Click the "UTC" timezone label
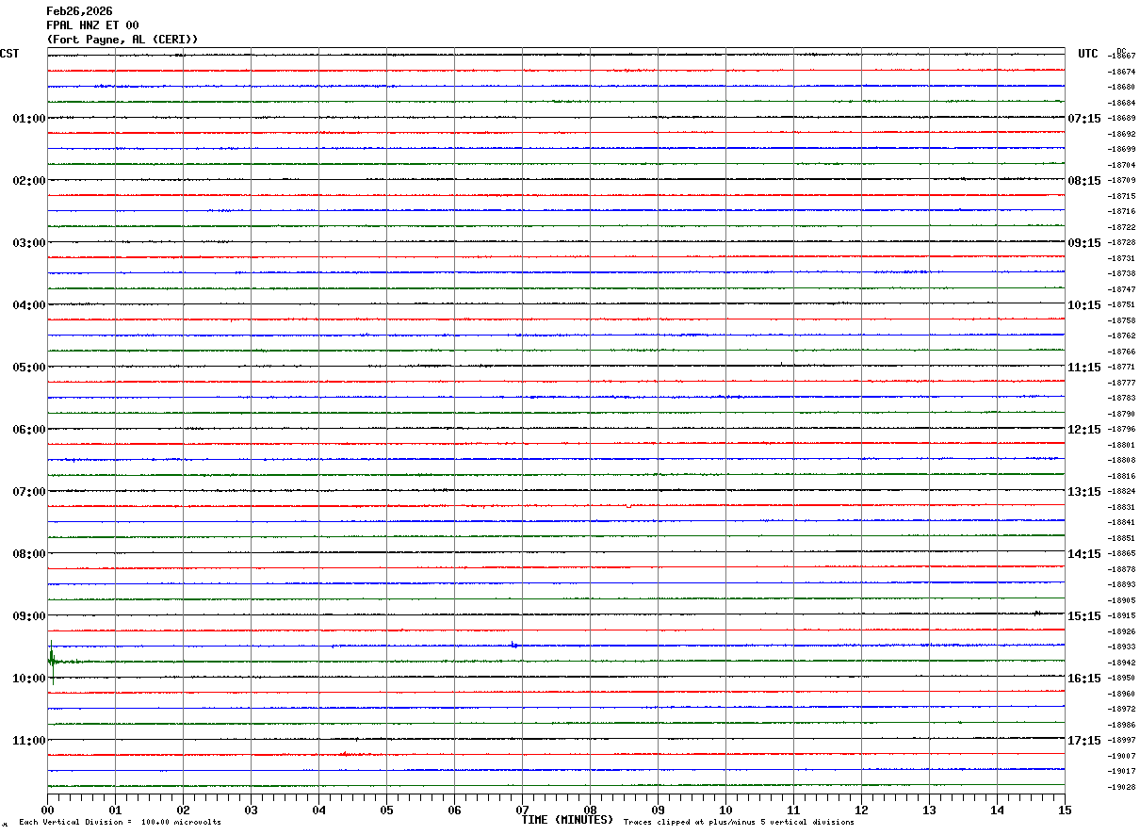This screenshot has height=835, width=1140. 1088,54
